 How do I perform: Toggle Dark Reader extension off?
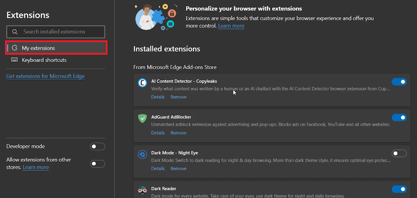click(399, 189)
